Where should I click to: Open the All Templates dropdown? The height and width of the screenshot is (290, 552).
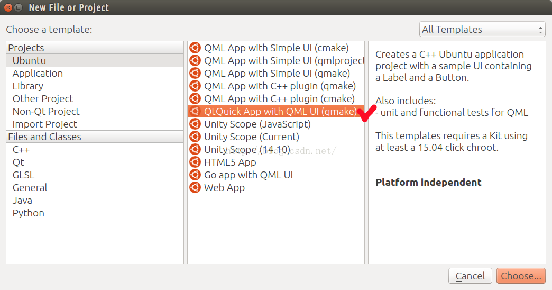tap(482, 29)
